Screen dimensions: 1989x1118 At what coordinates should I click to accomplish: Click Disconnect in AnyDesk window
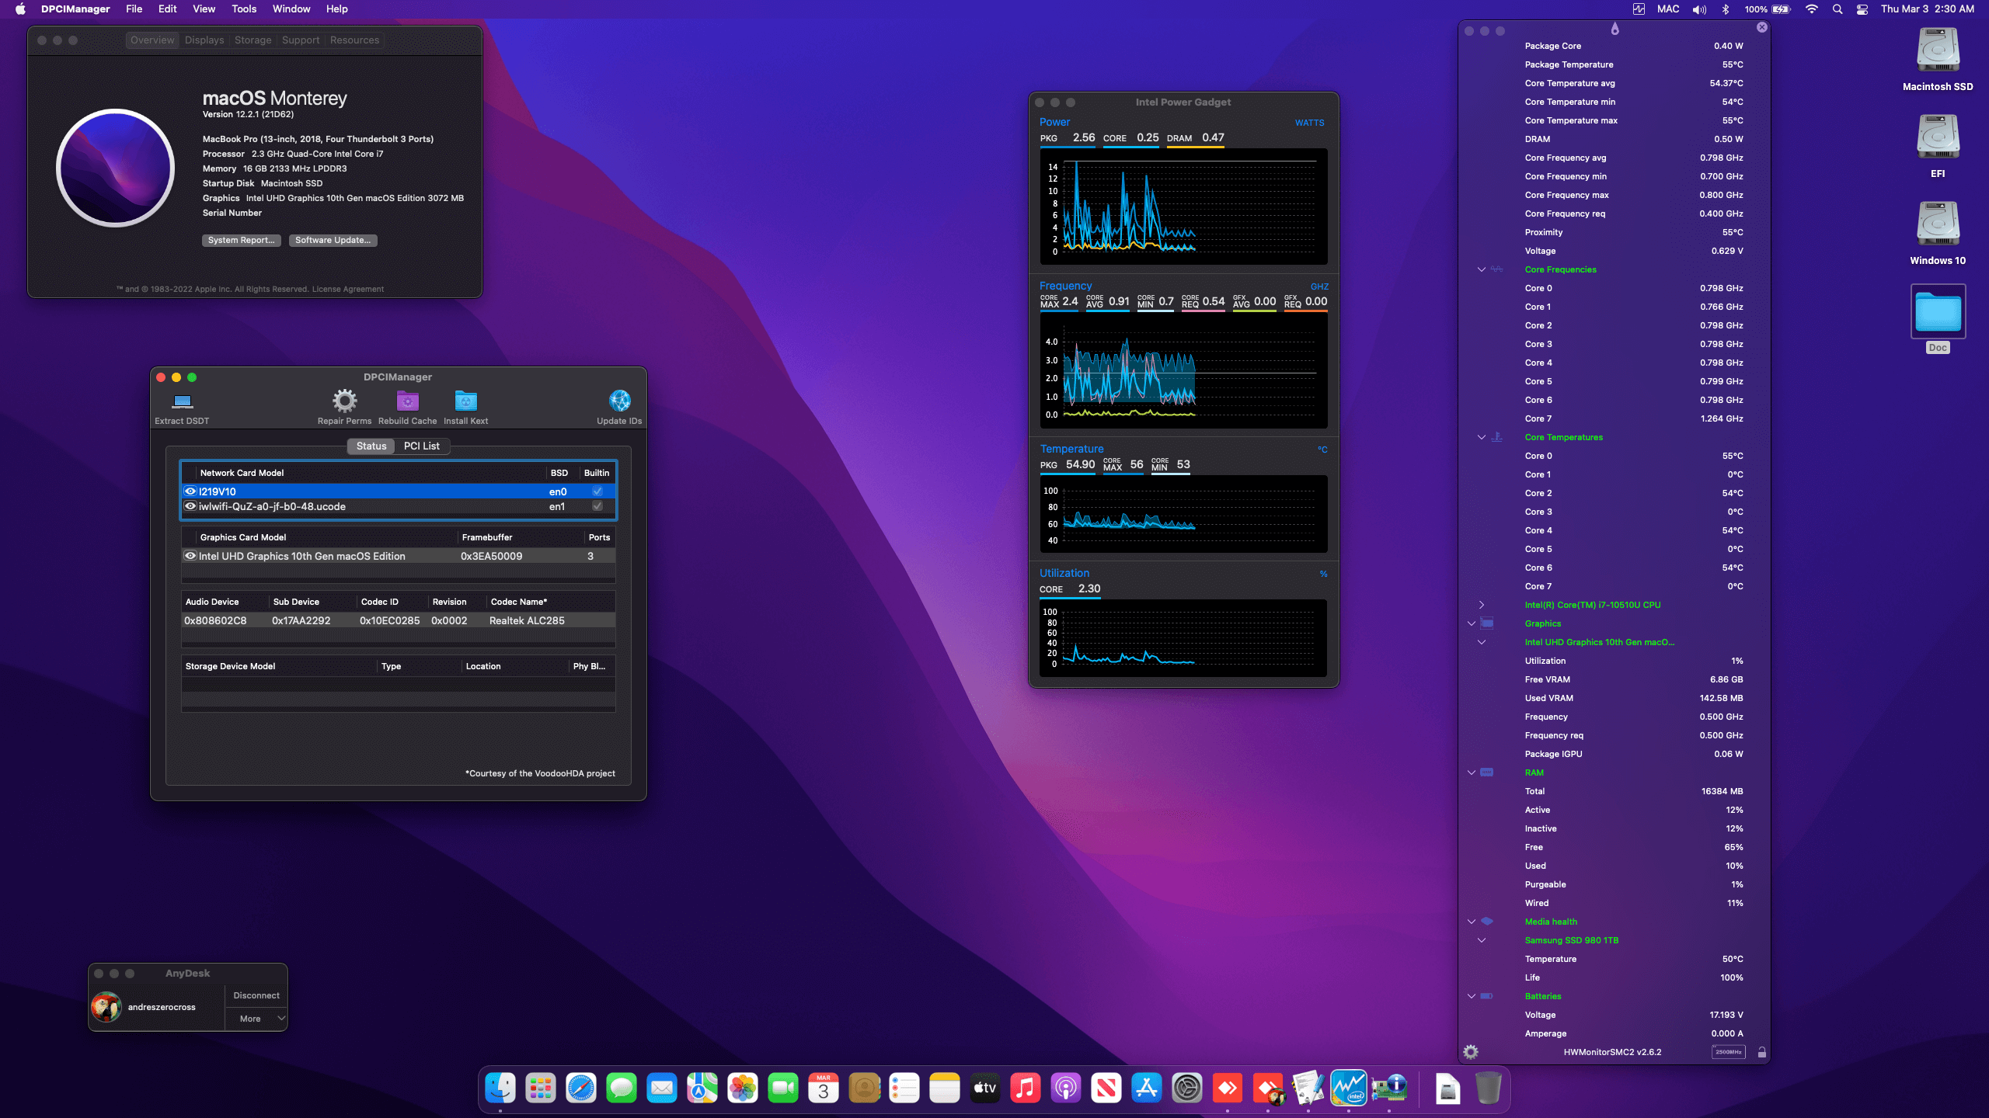[256, 995]
